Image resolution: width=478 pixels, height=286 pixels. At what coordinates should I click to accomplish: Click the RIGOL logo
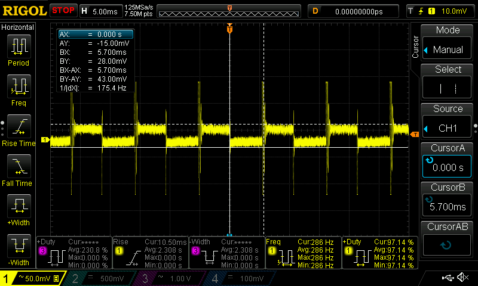24,11
